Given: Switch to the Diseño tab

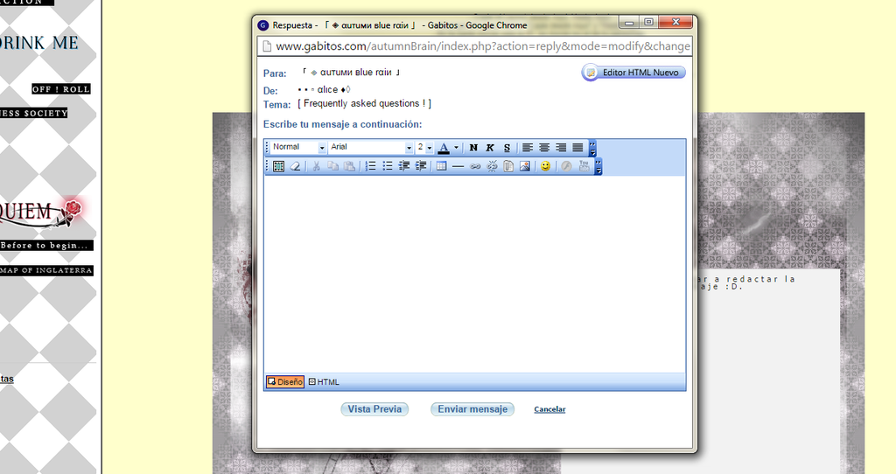Looking at the screenshot, I should [x=285, y=382].
